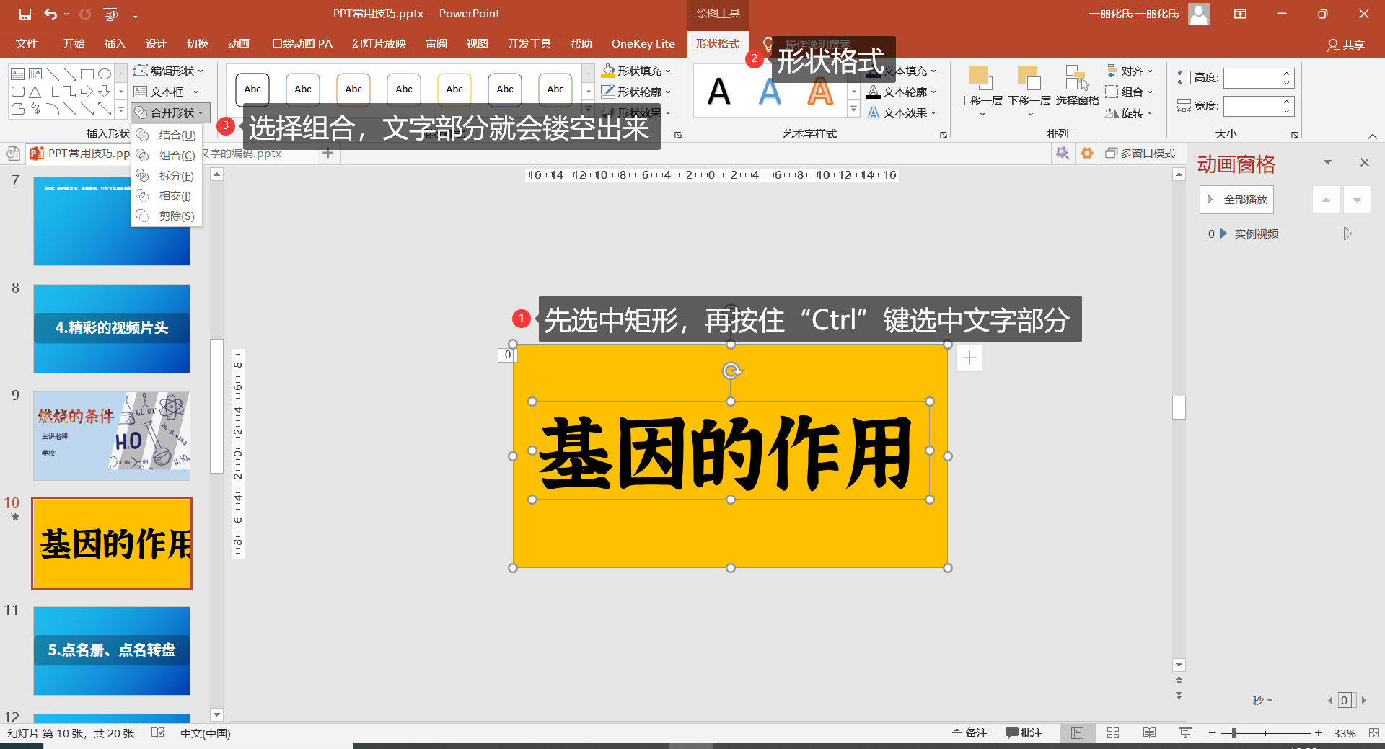Click the rotate handle above the text box
The height and width of the screenshot is (749, 1385).
tap(731, 371)
